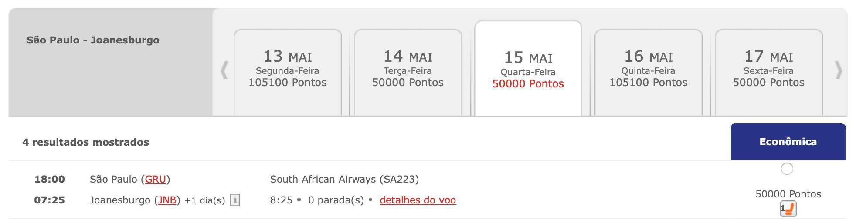This screenshot has height=220, width=856.
Task: Select the Econômica fare radio button for SA223
Action: click(x=787, y=169)
